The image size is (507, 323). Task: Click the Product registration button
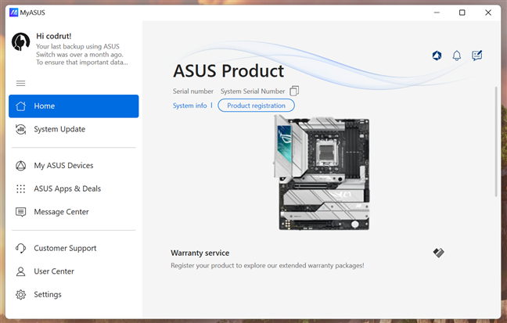[256, 106]
